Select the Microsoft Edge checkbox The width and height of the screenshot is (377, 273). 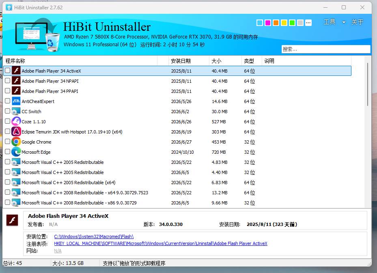(x=7, y=151)
